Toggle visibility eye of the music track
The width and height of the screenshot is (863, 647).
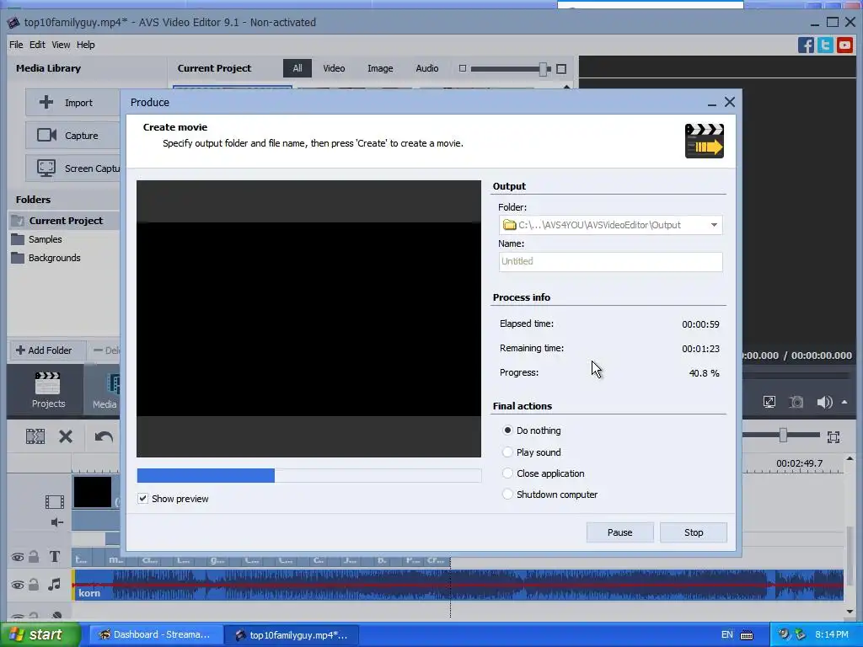tap(18, 585)
